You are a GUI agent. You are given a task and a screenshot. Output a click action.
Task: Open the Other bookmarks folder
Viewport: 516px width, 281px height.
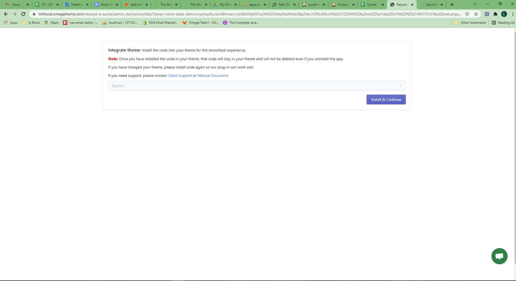click(x=470, y=22)
